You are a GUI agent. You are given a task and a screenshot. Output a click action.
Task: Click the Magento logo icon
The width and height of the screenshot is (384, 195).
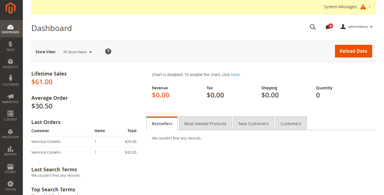pos(10,8)
